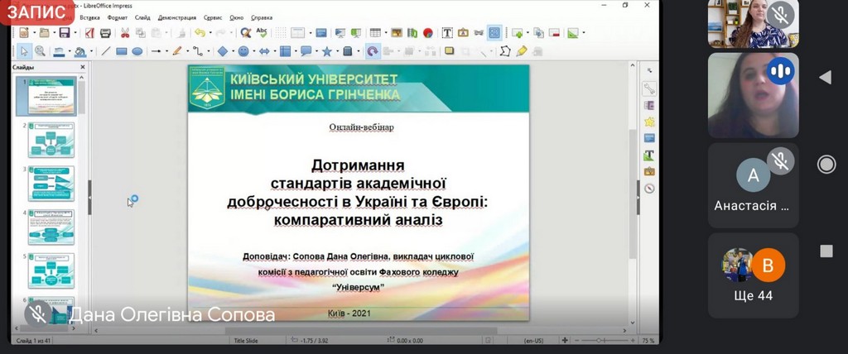Viewport: 848px width, 354px height.
Task: Select the Rectangle shape tool
Action: pos(122,51)
